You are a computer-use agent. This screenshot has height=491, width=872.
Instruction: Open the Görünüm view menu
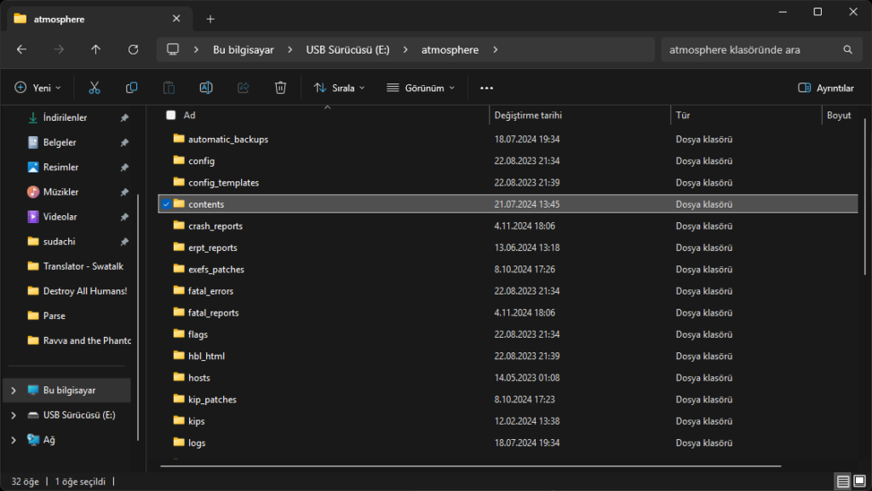(421, 88)
